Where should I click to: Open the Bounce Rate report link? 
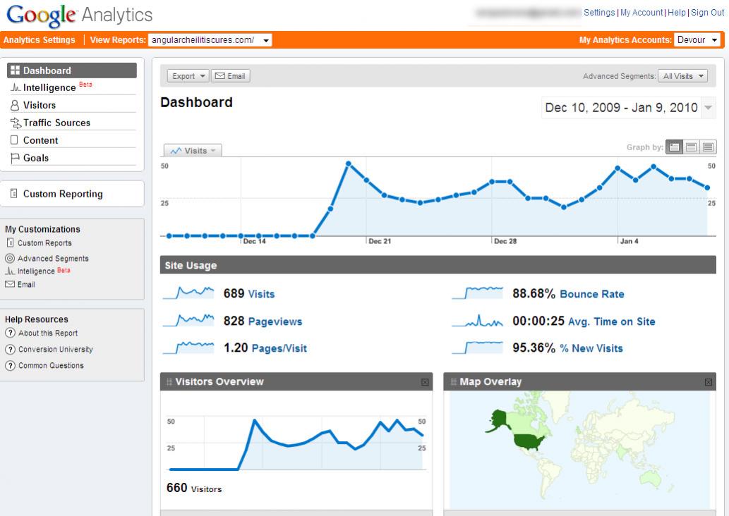click(x=592, y=294)
